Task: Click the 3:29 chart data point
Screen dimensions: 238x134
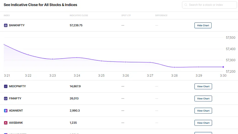Action: coord(199,67)
